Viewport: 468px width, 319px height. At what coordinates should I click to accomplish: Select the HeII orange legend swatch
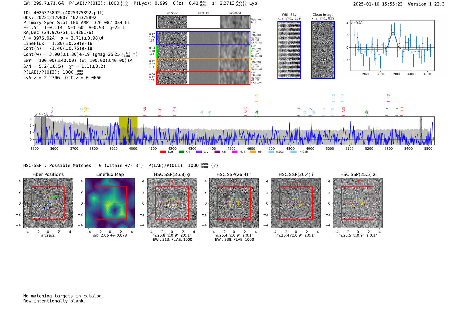(x=253, y=152)
